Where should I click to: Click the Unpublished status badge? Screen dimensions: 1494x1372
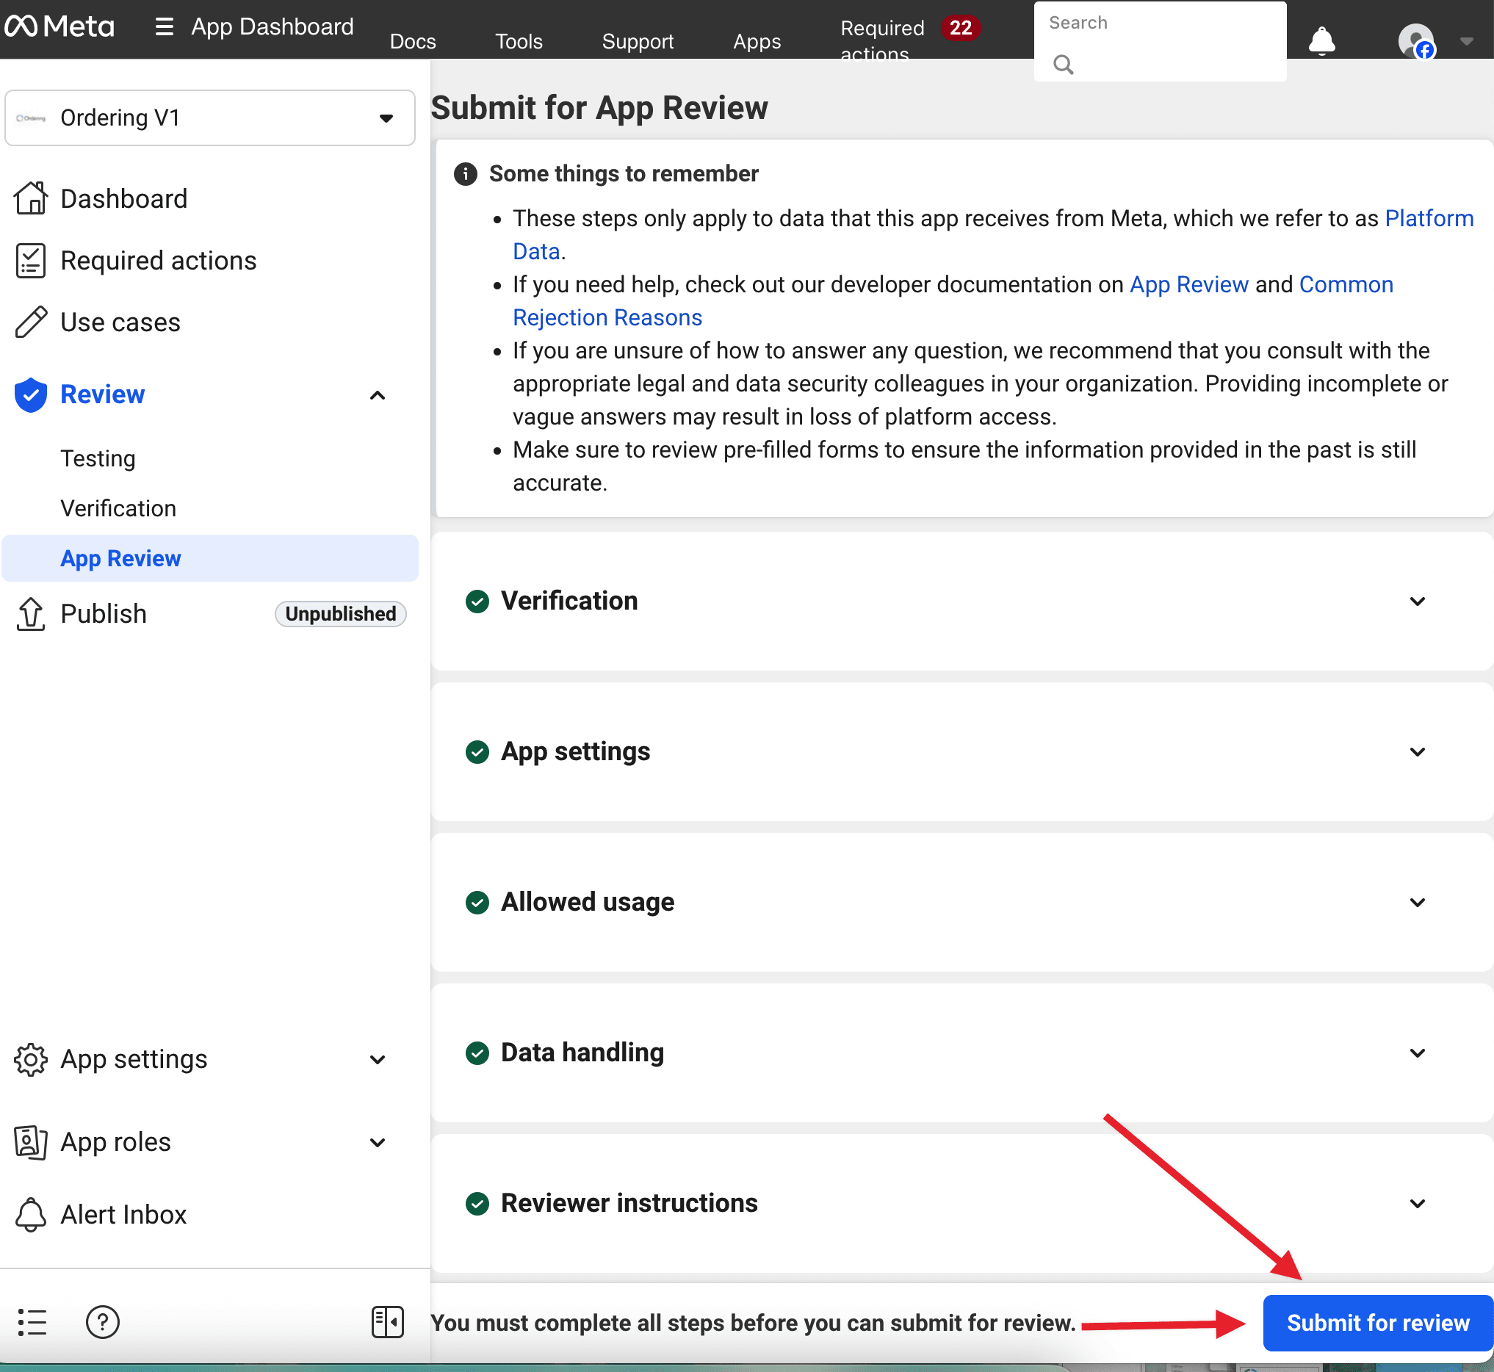pos(340,614)
